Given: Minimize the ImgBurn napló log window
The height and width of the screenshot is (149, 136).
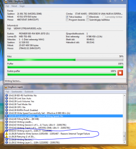Looking at the screenshot, I should [x=110, y=86].
